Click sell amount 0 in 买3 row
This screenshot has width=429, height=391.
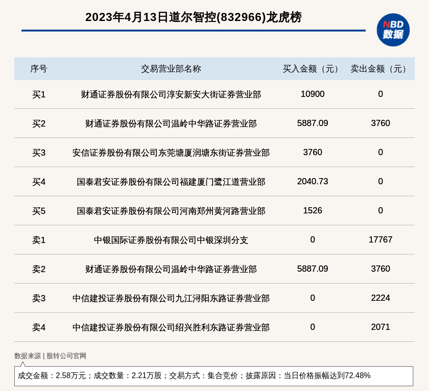pos(380,152)
